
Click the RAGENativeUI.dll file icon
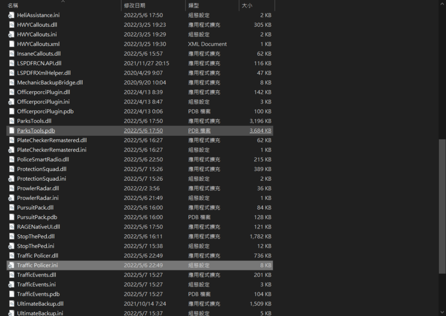coord(11,227)
